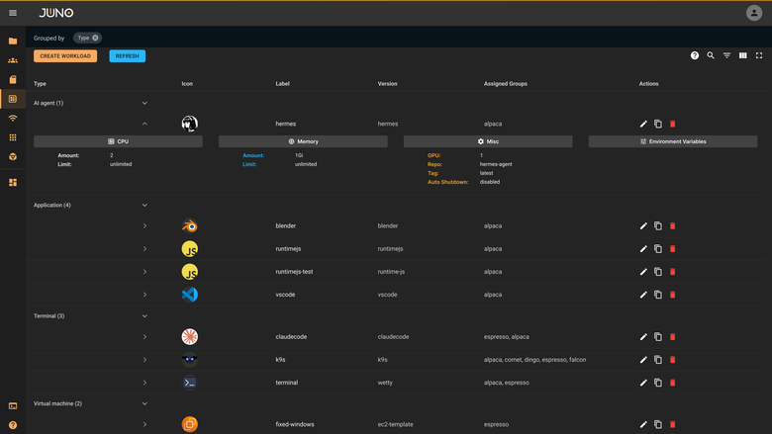Open the Environment Variables section
This screenshot has width=772, height=434.
point(673,141)
